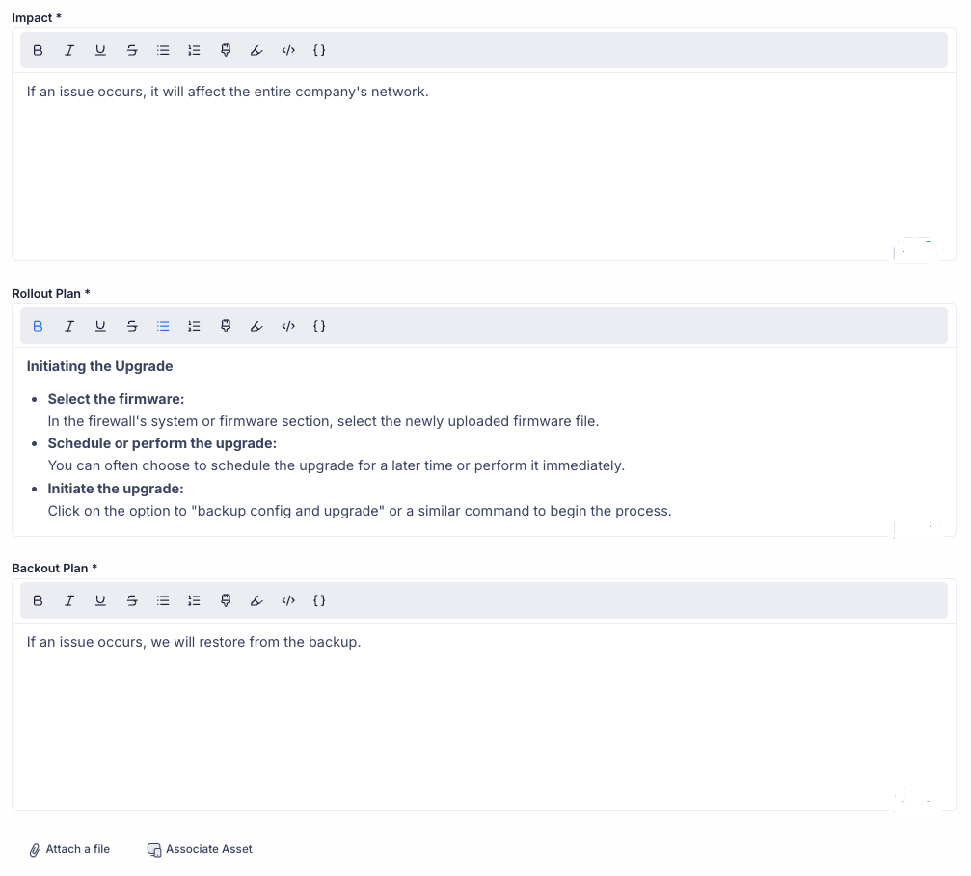Disable the active Bold button in Rollout Plan
This screenshot has width=971, height=876.
39,326
